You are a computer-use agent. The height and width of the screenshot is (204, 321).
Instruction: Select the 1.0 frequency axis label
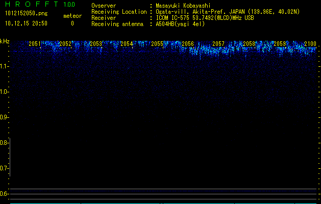tap(4, 92)
